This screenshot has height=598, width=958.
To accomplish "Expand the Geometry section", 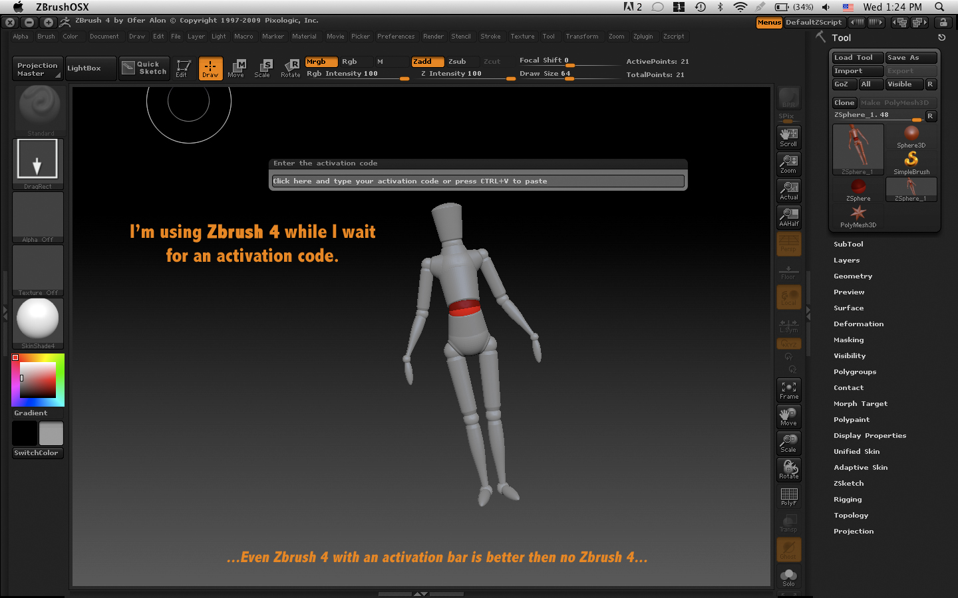I will 853,276.
